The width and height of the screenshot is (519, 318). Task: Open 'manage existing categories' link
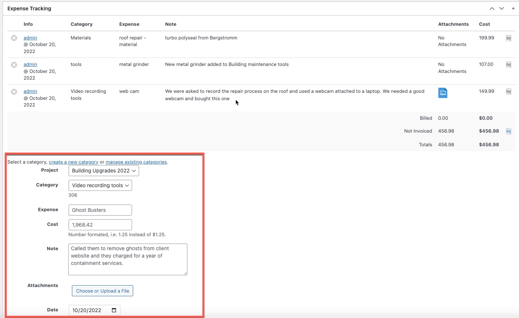click(x=136, y=162)
